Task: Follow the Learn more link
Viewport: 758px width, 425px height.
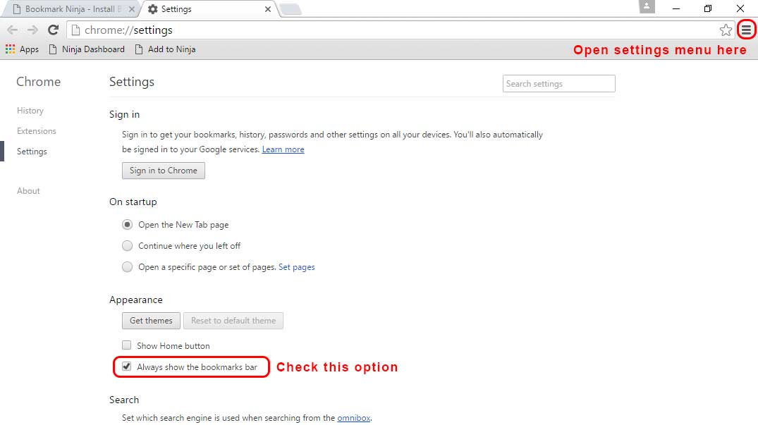Action: tap(283, 149)
